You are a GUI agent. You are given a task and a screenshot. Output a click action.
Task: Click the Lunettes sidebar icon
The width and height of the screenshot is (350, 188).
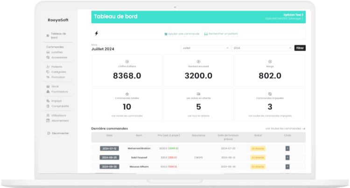tap(48, 52)
